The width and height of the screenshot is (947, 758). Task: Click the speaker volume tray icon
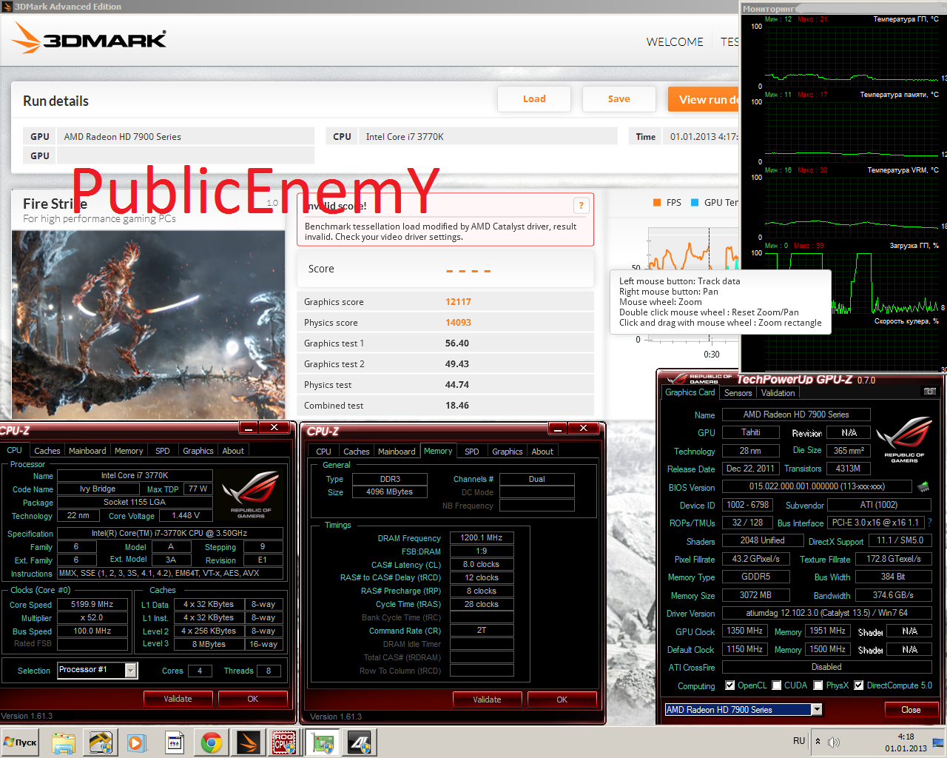click(x=834, y=742)
